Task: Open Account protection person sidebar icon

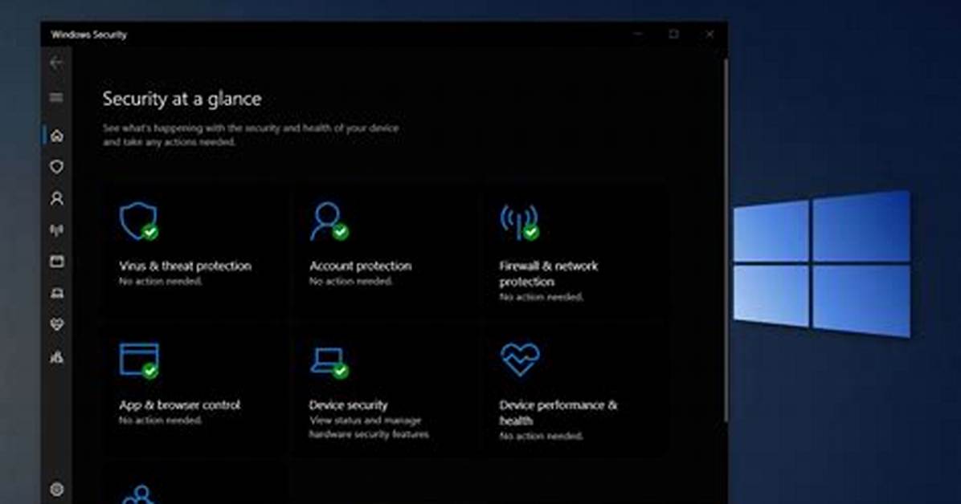Action: 57,198
